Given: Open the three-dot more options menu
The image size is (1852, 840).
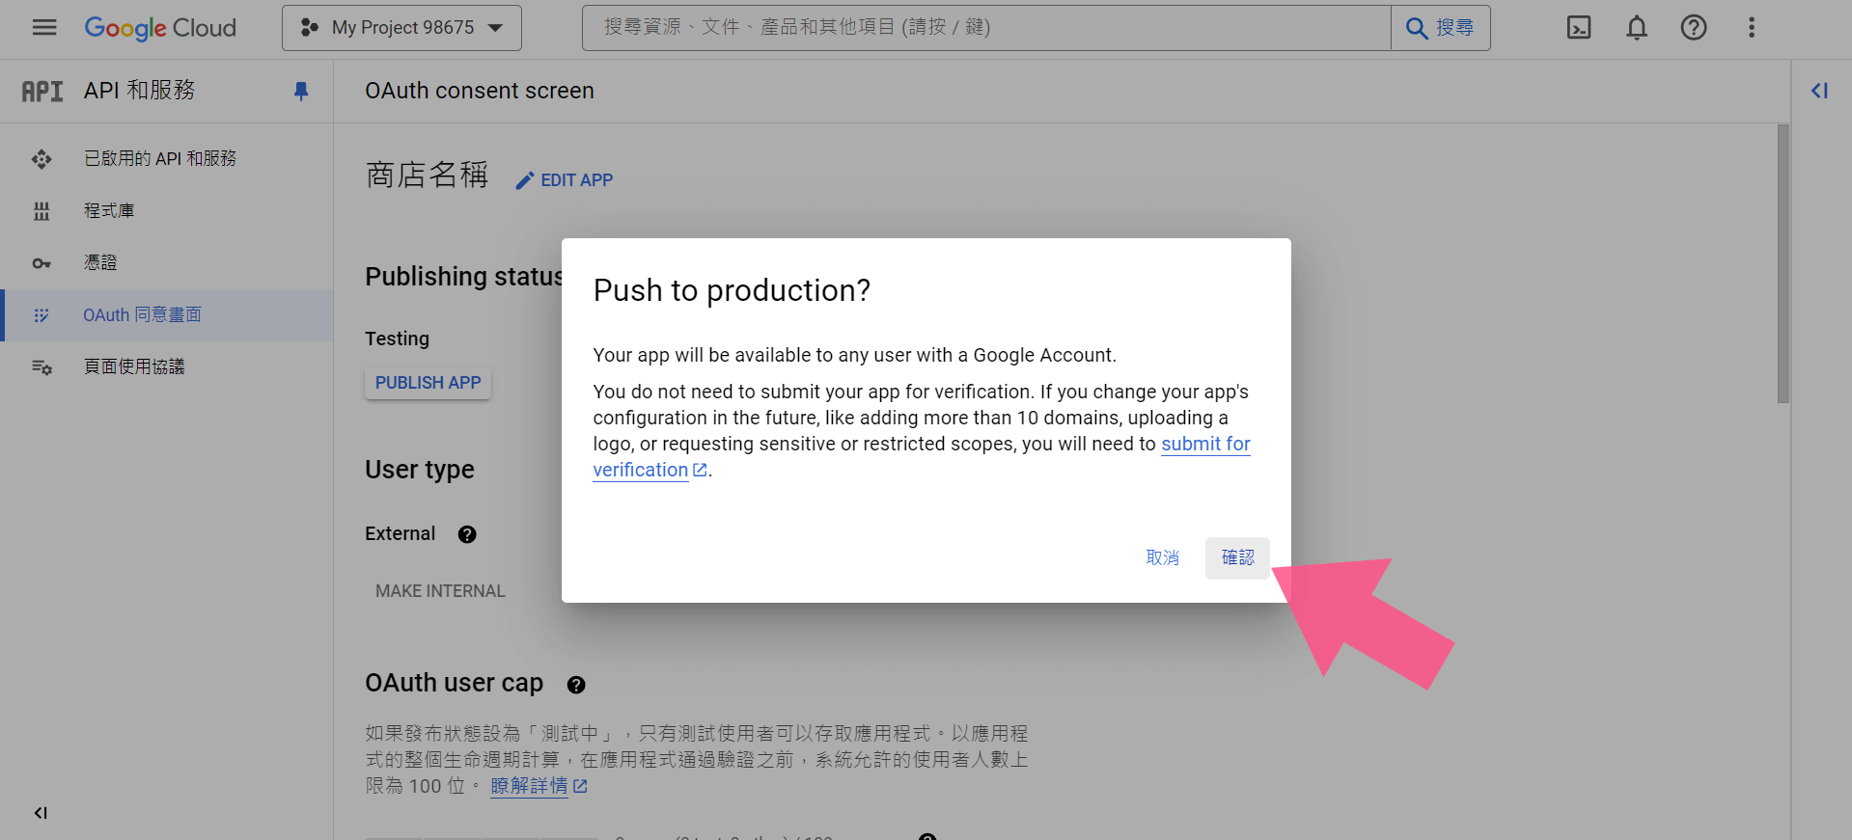Looking at the screenshot, I should pos(1752,28).
